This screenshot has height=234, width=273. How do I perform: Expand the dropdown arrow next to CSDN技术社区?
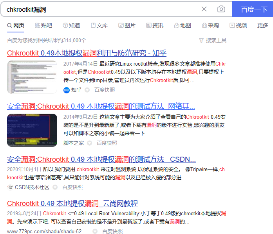pyautogui.click(x=55, y=187)
